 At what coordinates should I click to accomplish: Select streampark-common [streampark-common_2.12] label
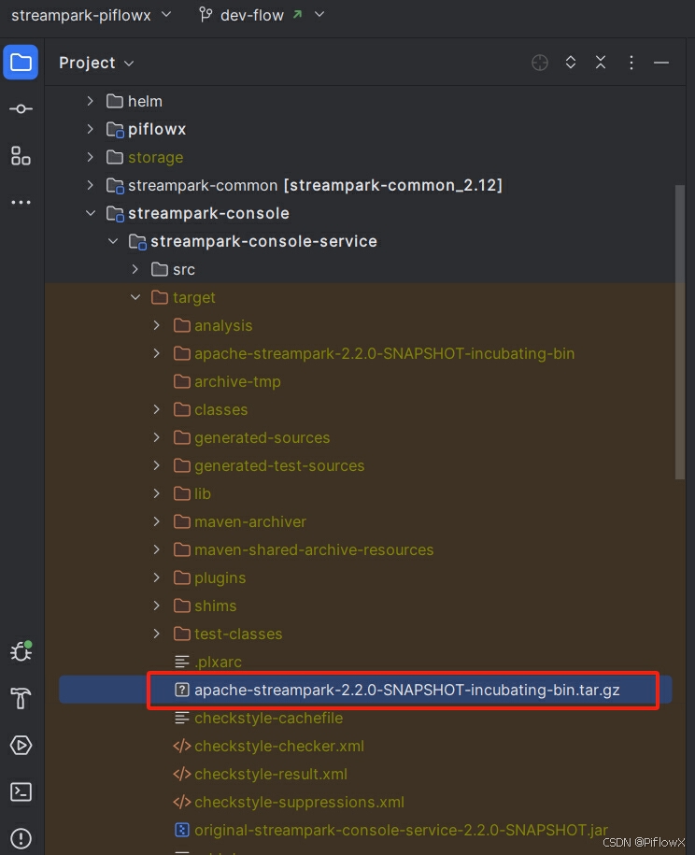(315, 185)
